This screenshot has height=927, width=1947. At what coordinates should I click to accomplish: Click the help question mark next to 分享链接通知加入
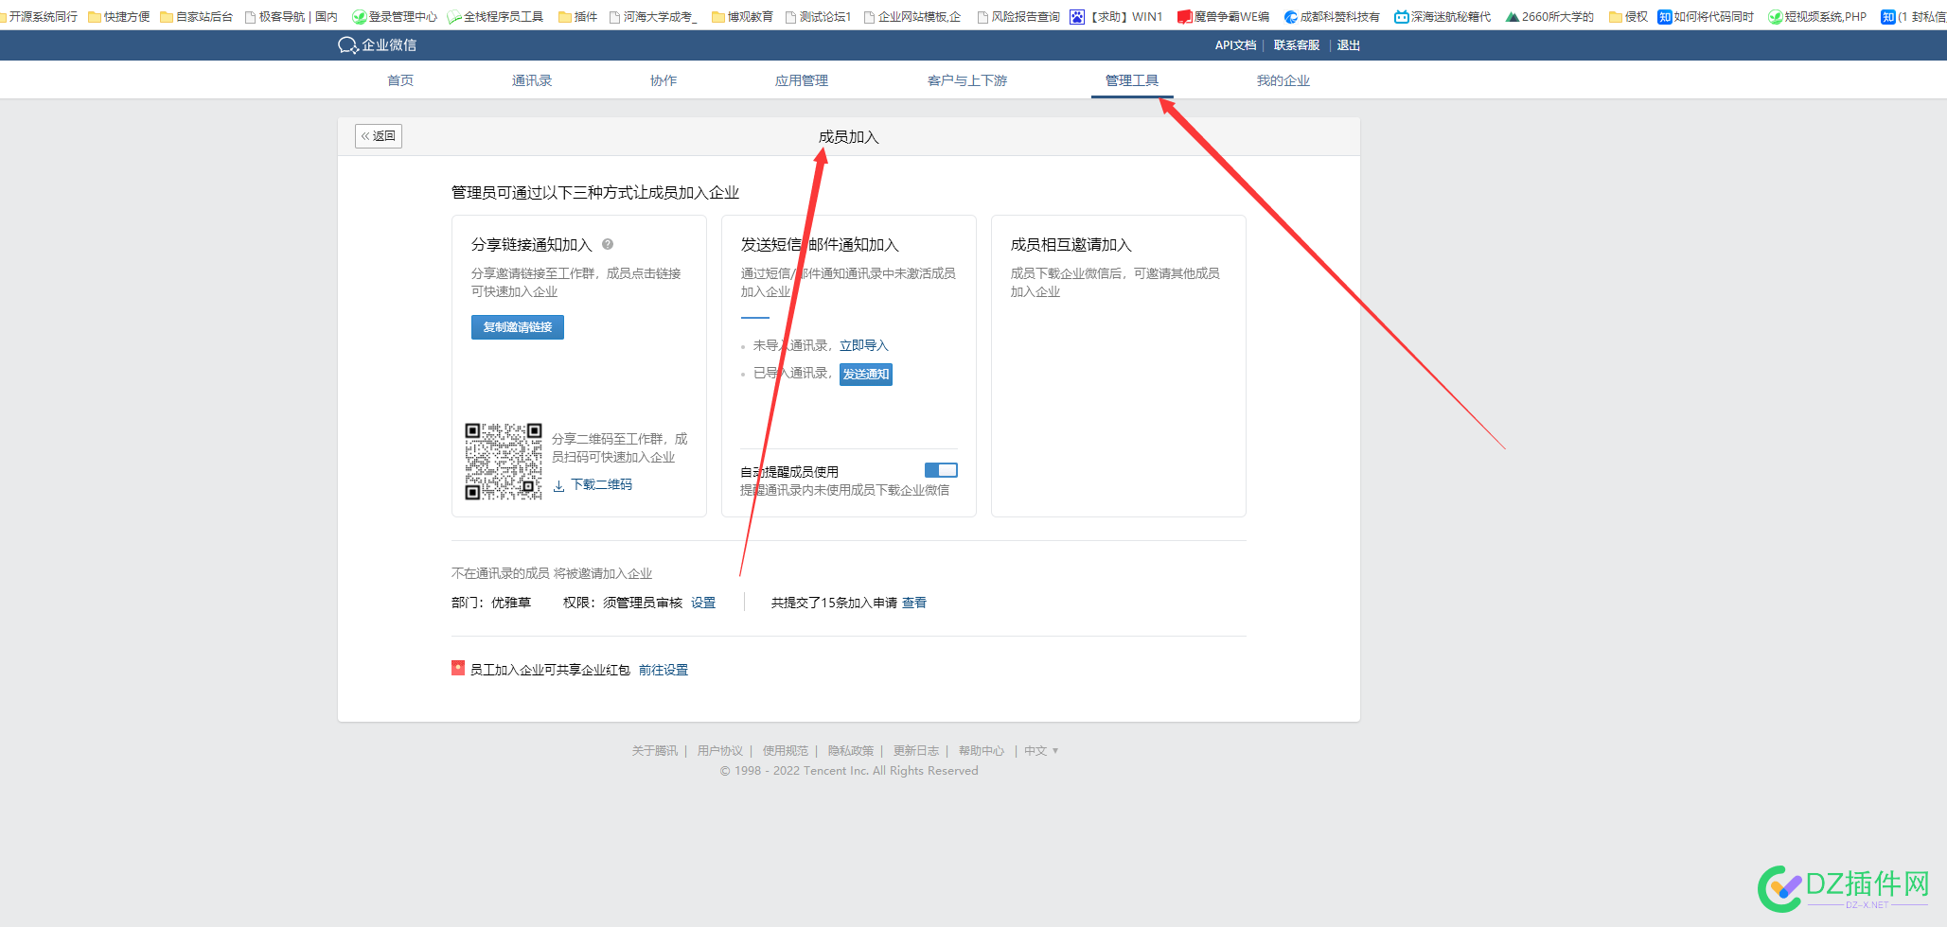pyautogui.click(x=608, y=244)
